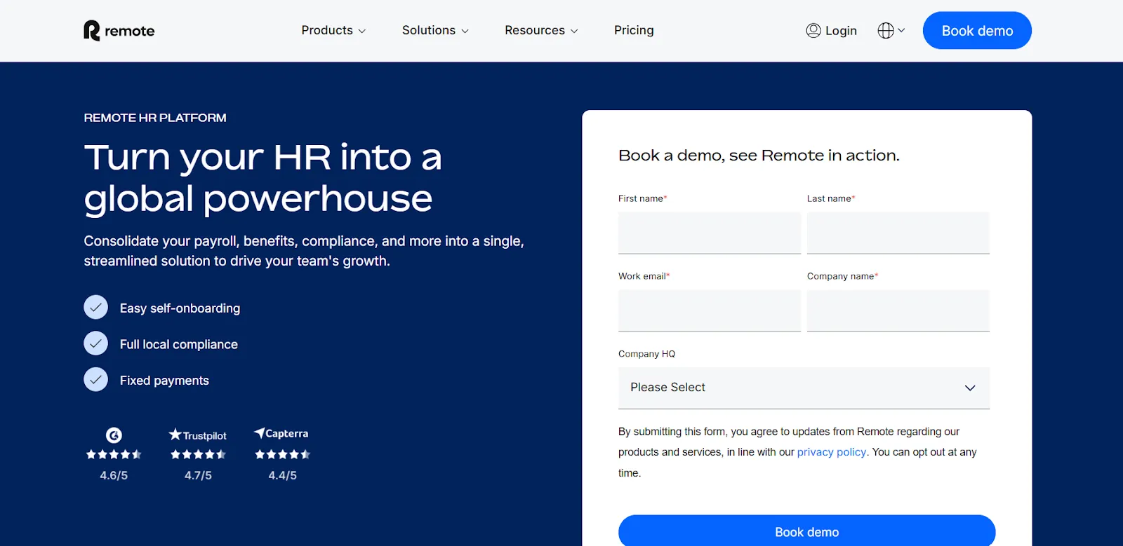Focus the Last name field

(898, 233)
